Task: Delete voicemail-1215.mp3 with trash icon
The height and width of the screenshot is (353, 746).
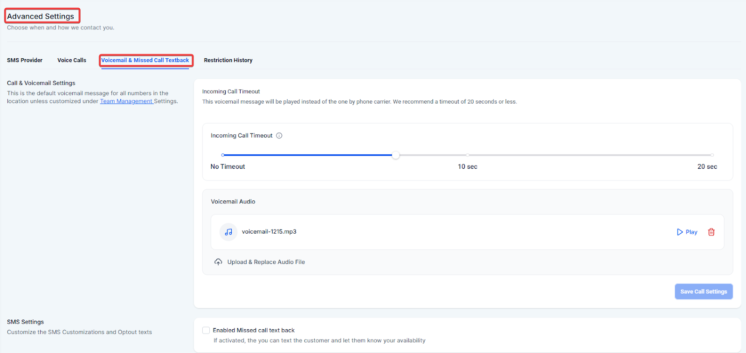Action: click(711, 232)
